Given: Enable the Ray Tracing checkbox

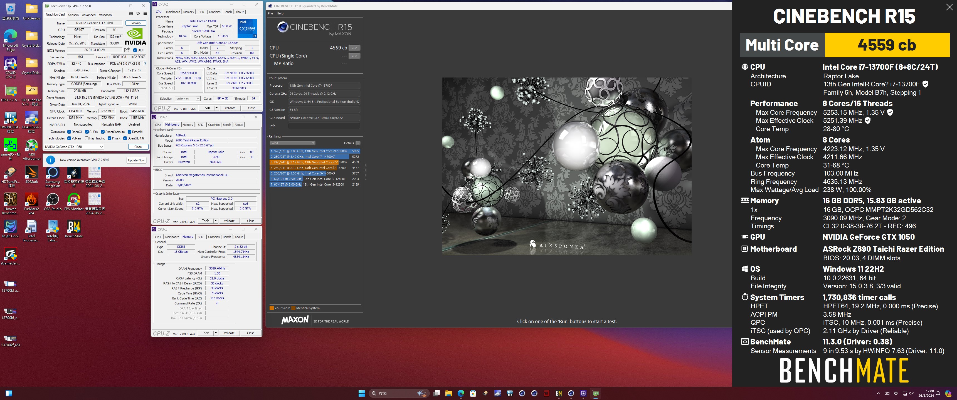Looking at the screenshot, I should [x=87, y=138].
